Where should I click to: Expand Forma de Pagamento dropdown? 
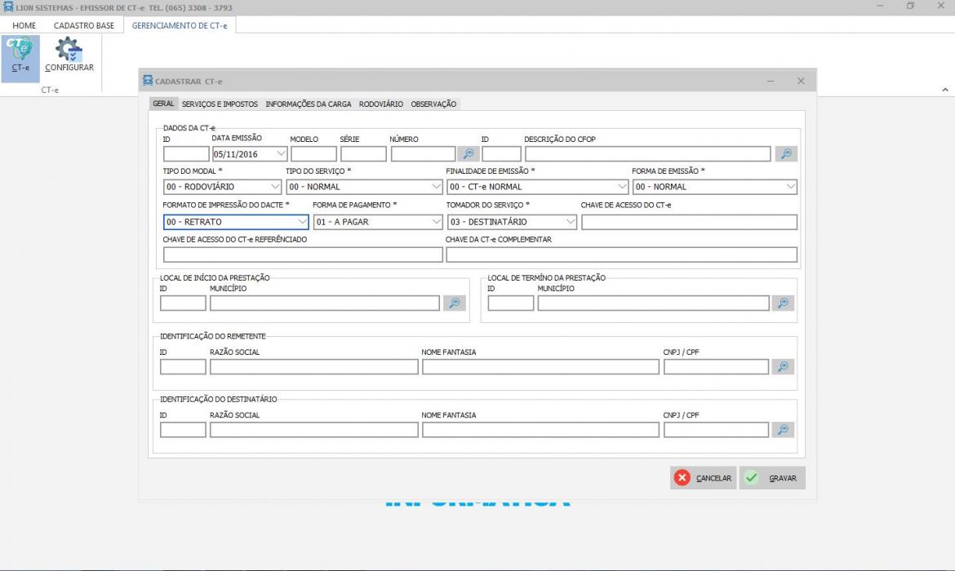coord(436,222)
